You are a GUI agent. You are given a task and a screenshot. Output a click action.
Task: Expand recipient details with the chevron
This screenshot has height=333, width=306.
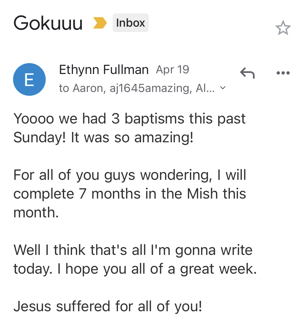pyautogui.click(x=223, y=88)
